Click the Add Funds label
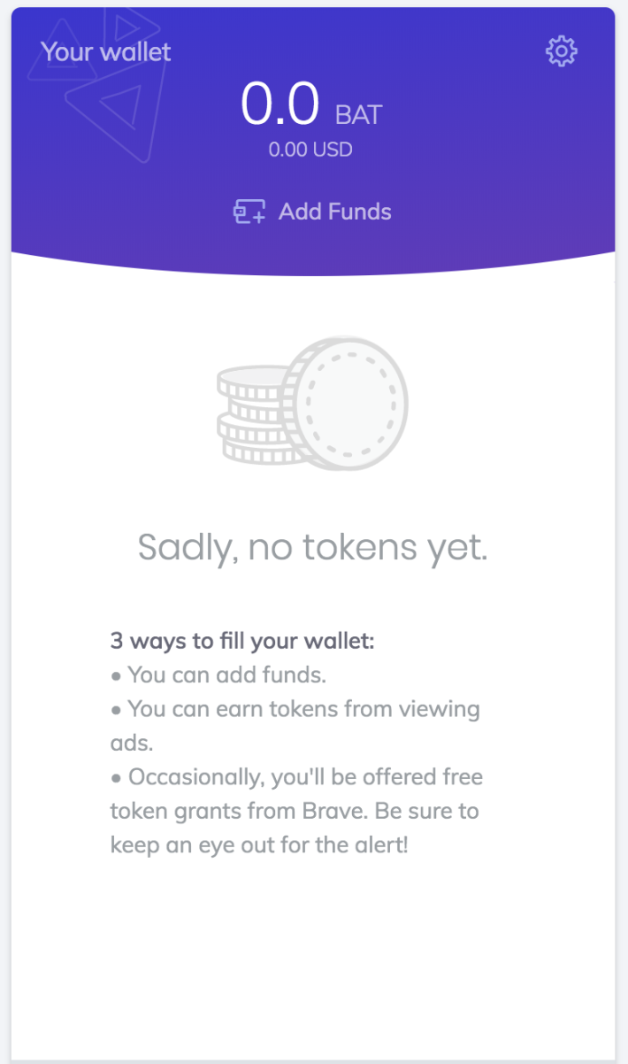Image resolution: width=628 pixels, height=1064 pixels. tap(335, 212)
